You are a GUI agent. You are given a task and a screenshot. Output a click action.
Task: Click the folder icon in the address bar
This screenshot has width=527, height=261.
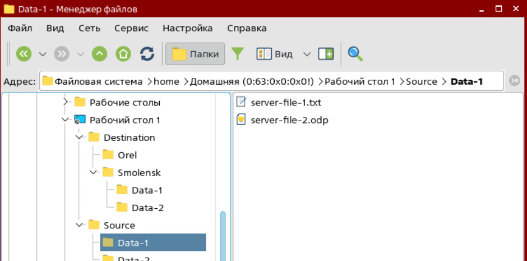coord(48,81)
